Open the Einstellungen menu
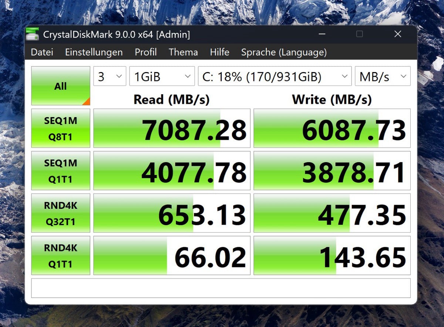The image size is (444, 327). pos(94,52)
